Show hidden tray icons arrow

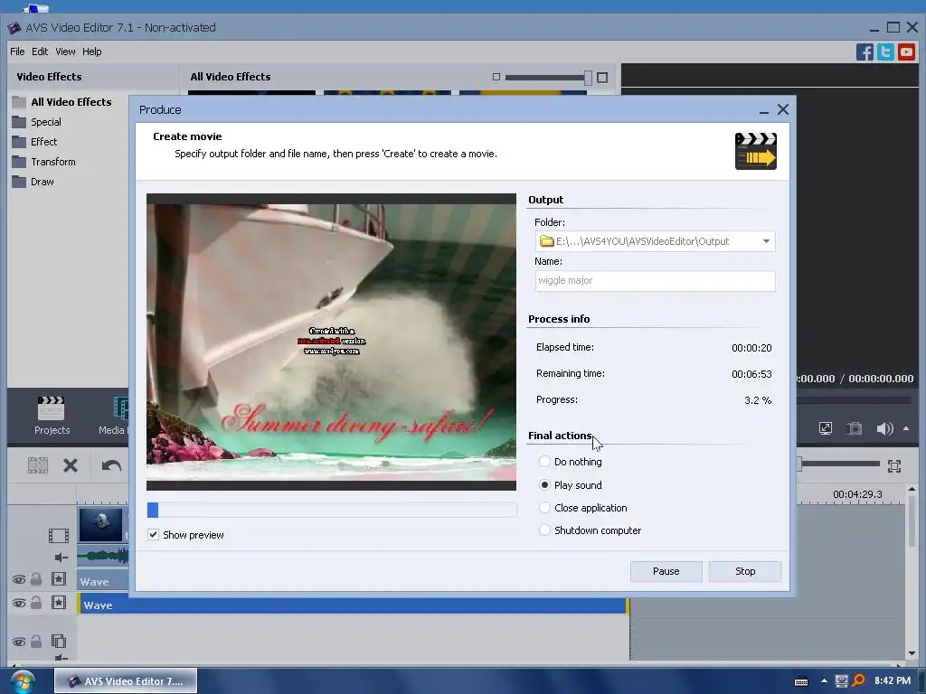coord(824,681)
